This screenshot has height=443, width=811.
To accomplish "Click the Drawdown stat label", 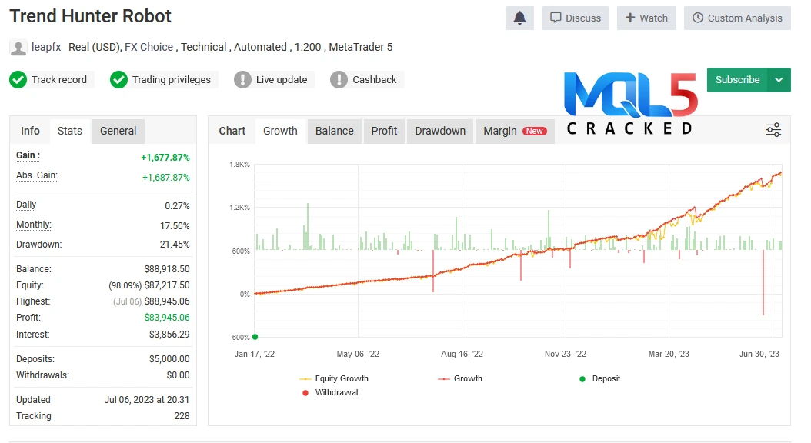I will (38, 245).
